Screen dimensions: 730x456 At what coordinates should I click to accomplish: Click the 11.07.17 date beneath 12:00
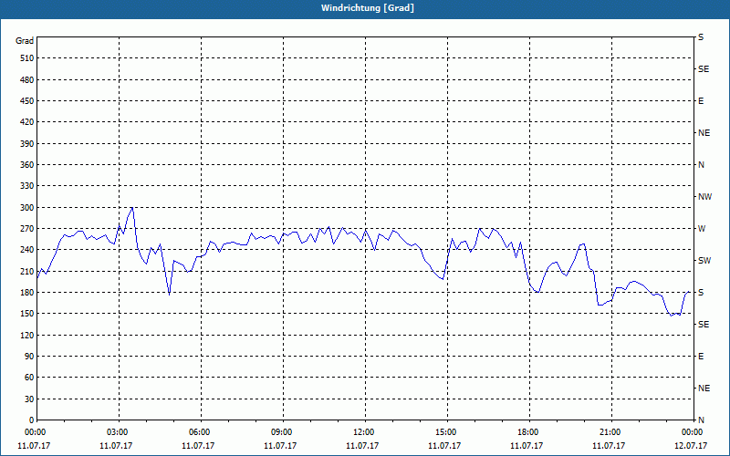click(x=362, y=445)
